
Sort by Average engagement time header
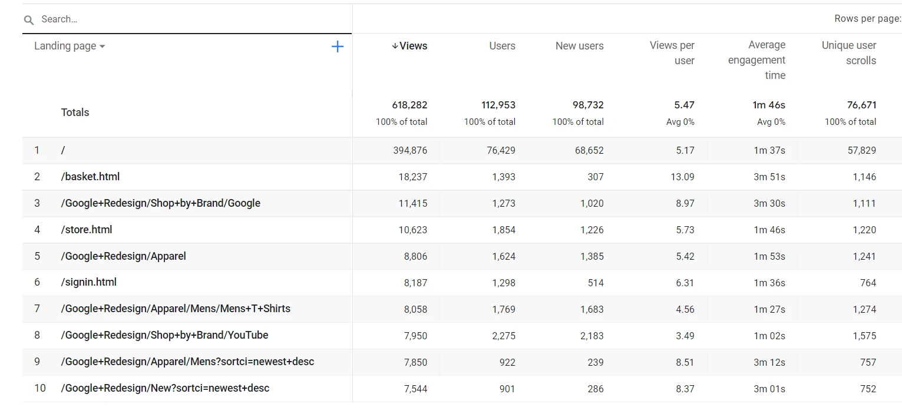756,60
